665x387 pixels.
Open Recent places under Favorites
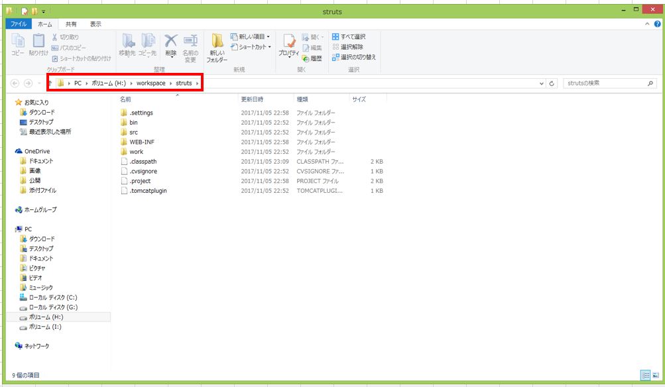pyautogui.click(x=50, y=132)
